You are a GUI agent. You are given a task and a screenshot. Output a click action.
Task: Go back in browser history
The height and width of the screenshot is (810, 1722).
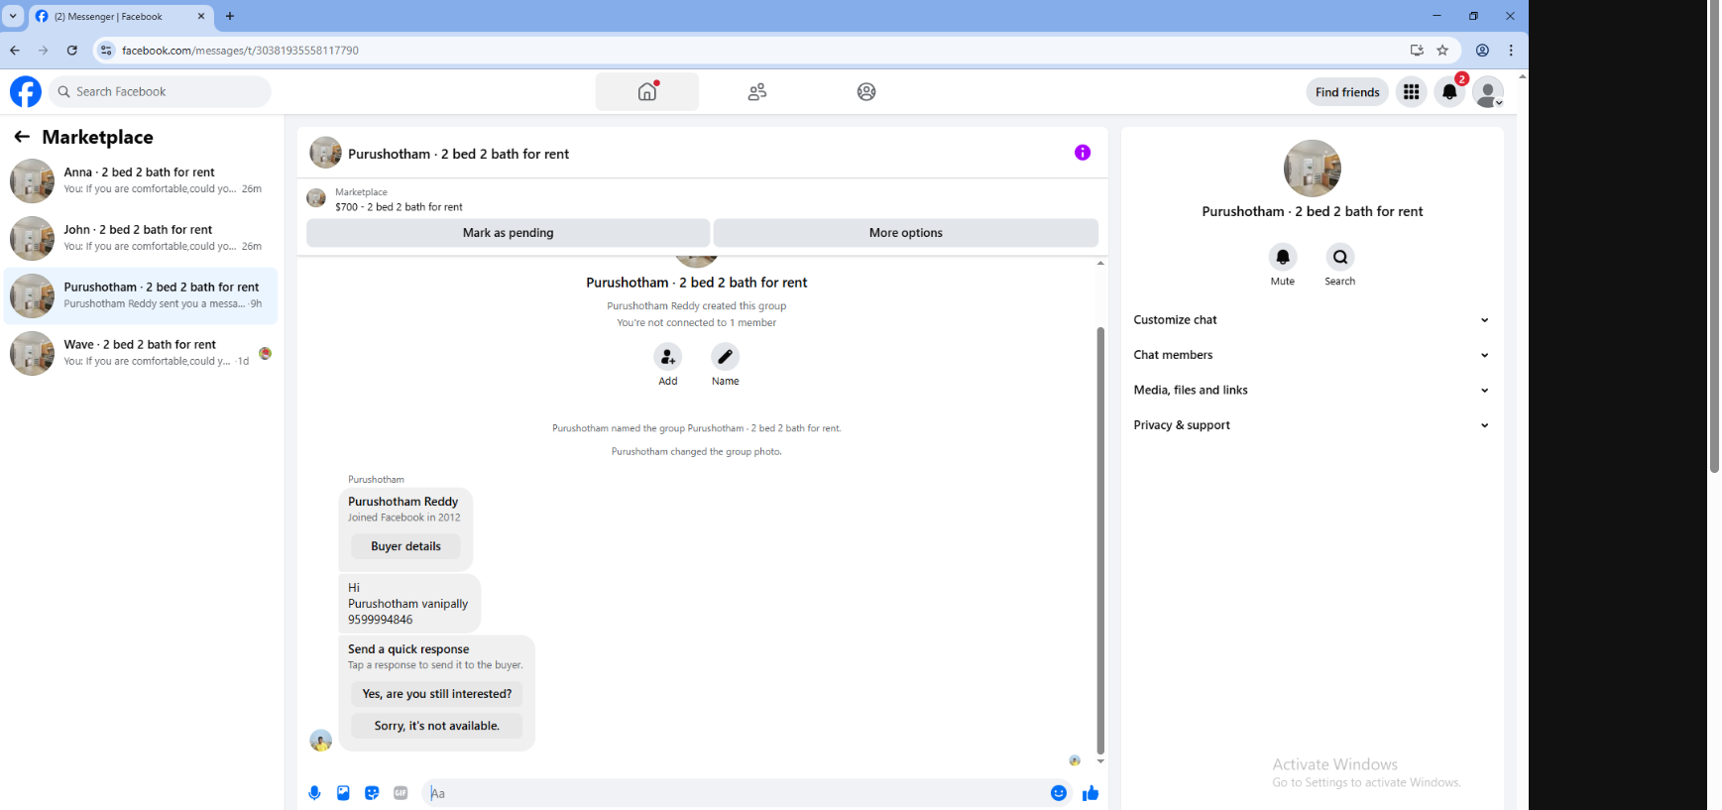(15, 50)
